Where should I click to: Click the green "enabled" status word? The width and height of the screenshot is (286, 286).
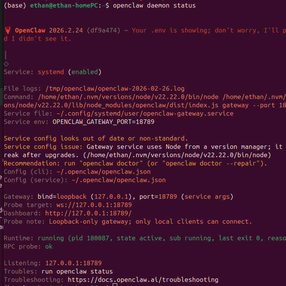coord(84,72)
